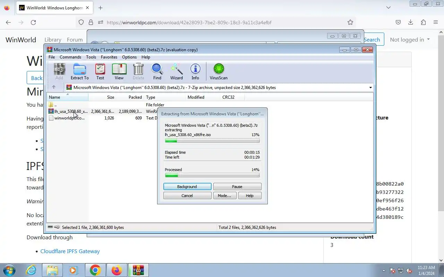Open the Favorites menu
This screenshot has width=444, height=277.
click(x=109, y=57)
